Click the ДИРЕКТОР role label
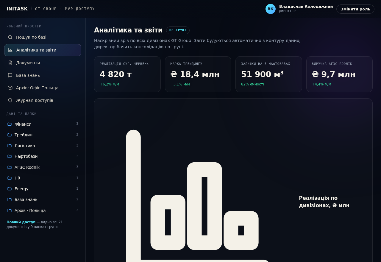The image size is (381, 262). [287, 11]
